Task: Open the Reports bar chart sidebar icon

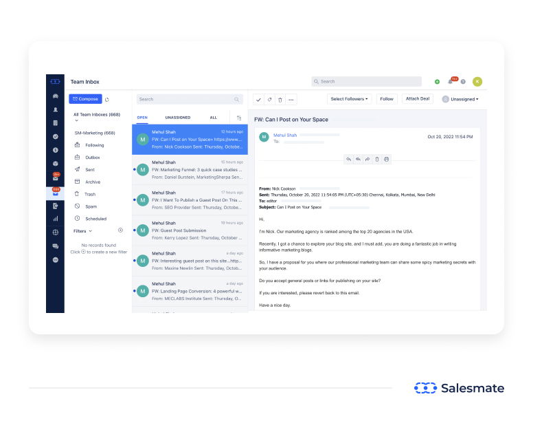Action: click(56, 219)
